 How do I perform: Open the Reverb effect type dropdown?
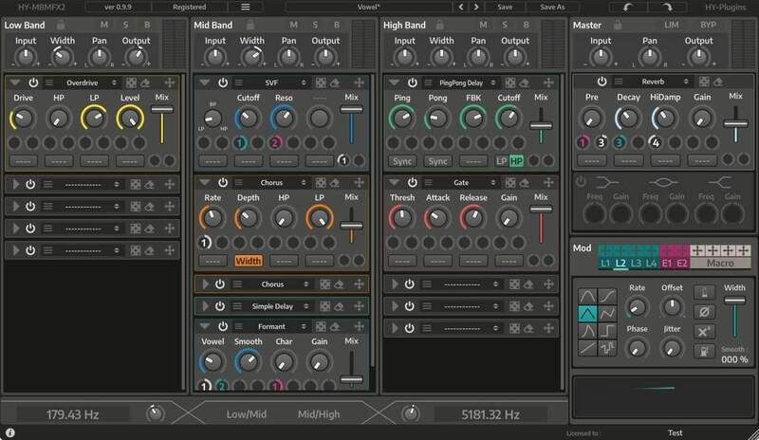coord(655,82)
